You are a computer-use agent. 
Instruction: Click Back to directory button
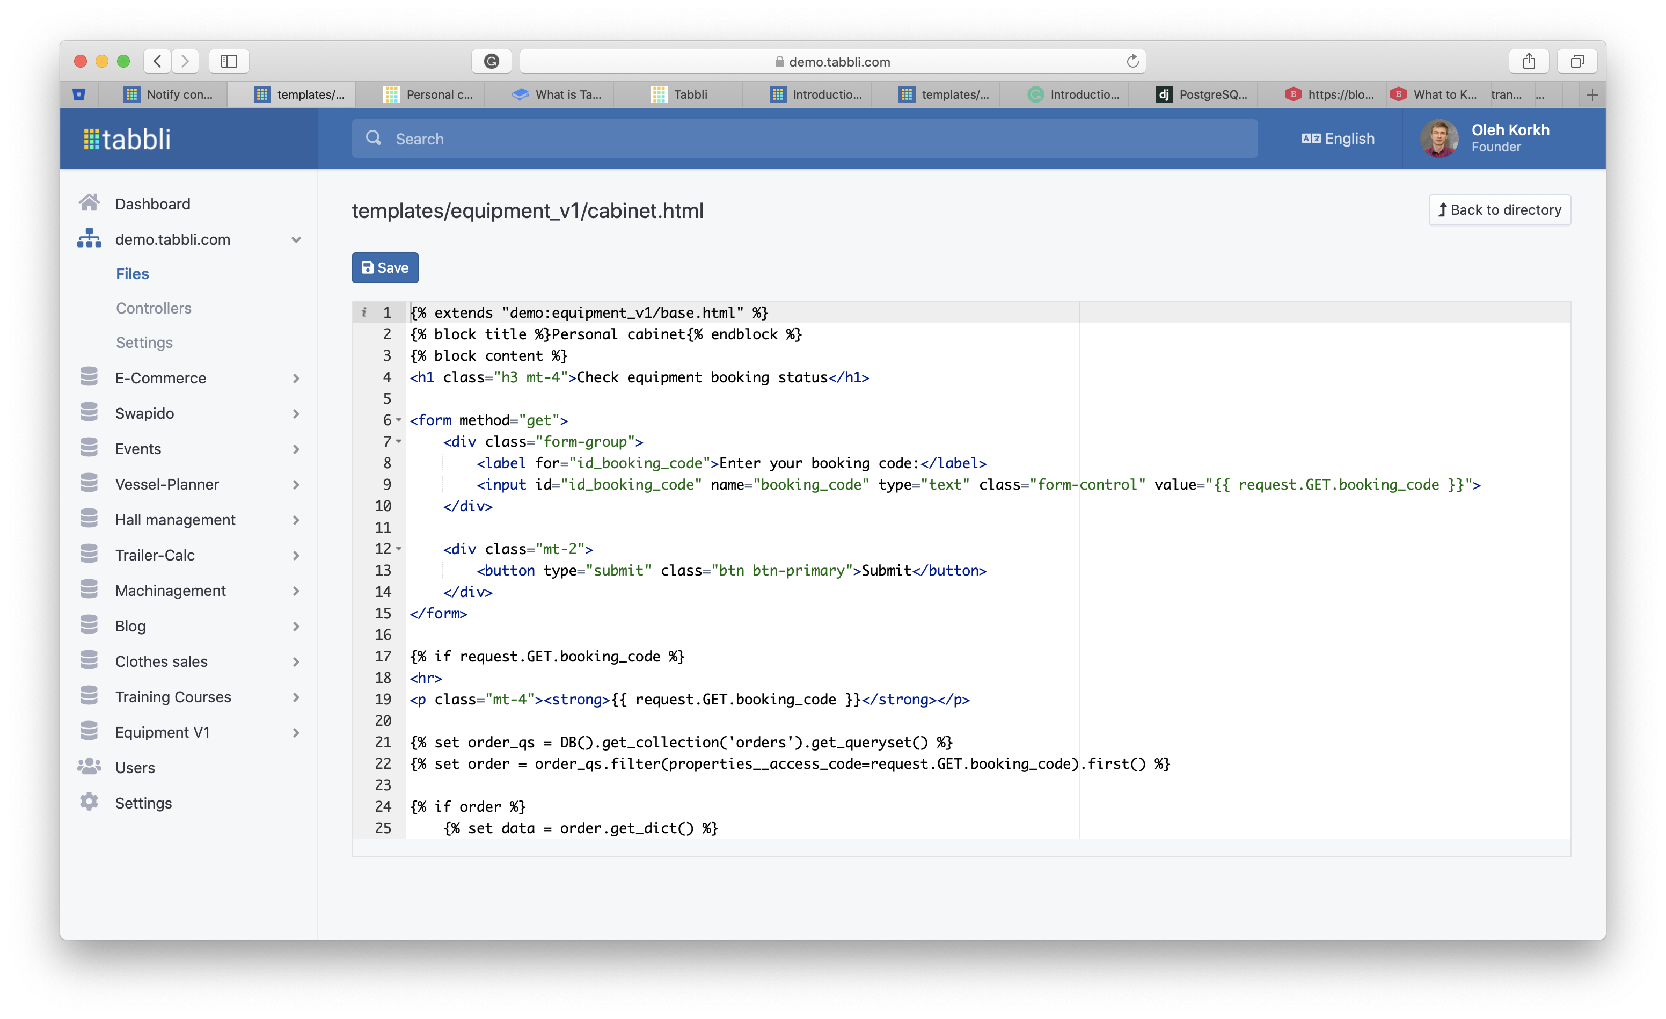tap(1499, 209)
